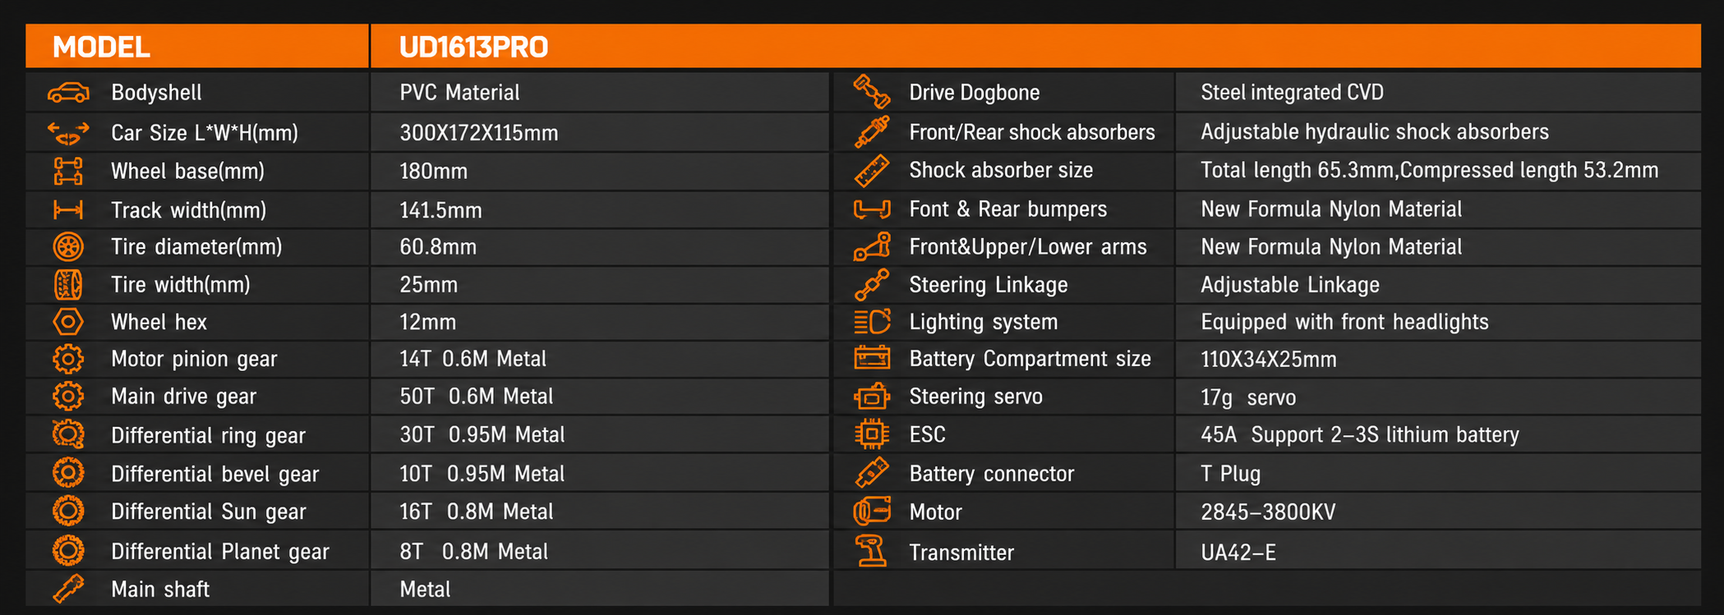Click the Drive Dogbone icon
This screenshot has width=1724, height=615.
[x=872, y=91]
